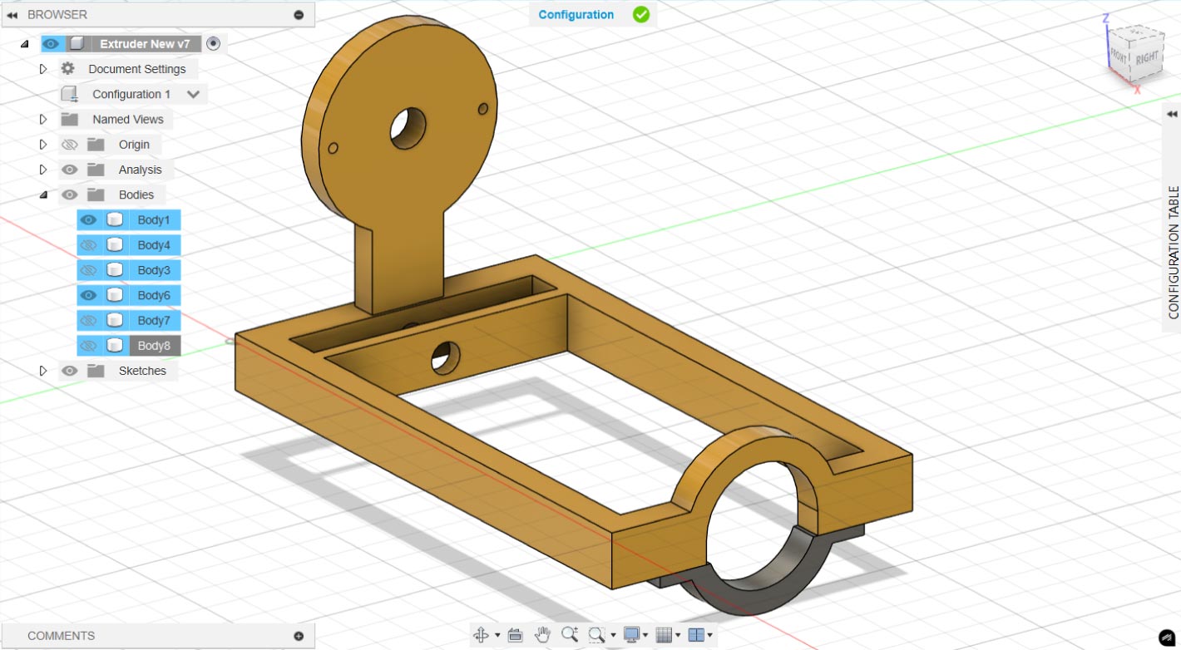Hide Body1 using its eye icon
Viewport: 1181px width, 650px height.
pos(88,220)
